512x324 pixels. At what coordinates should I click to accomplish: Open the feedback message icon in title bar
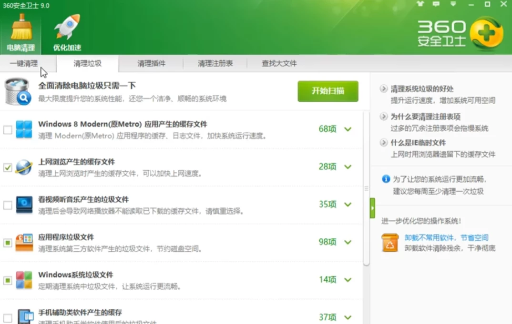click(x=436, y=4)
